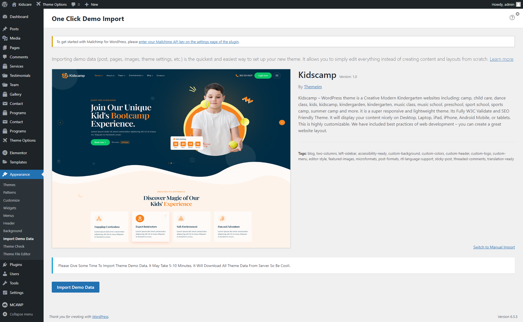The width and height of the screenshot is (523, 322).
Task: Click the Settings sliders icon
Action: pyautogui.click(x=5, y=293)
